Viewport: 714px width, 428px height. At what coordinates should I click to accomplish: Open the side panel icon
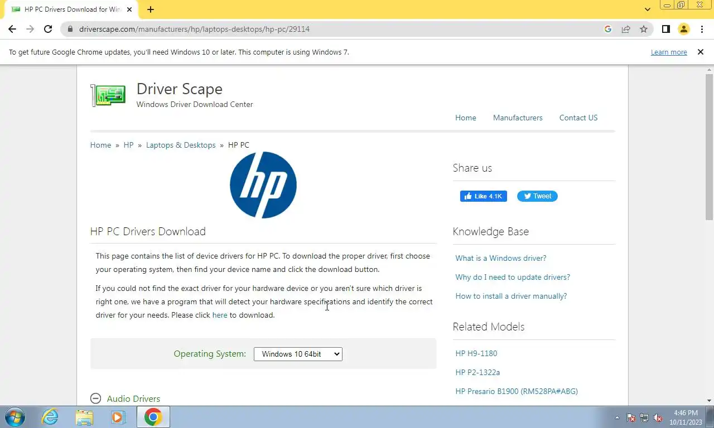[665, 29]
